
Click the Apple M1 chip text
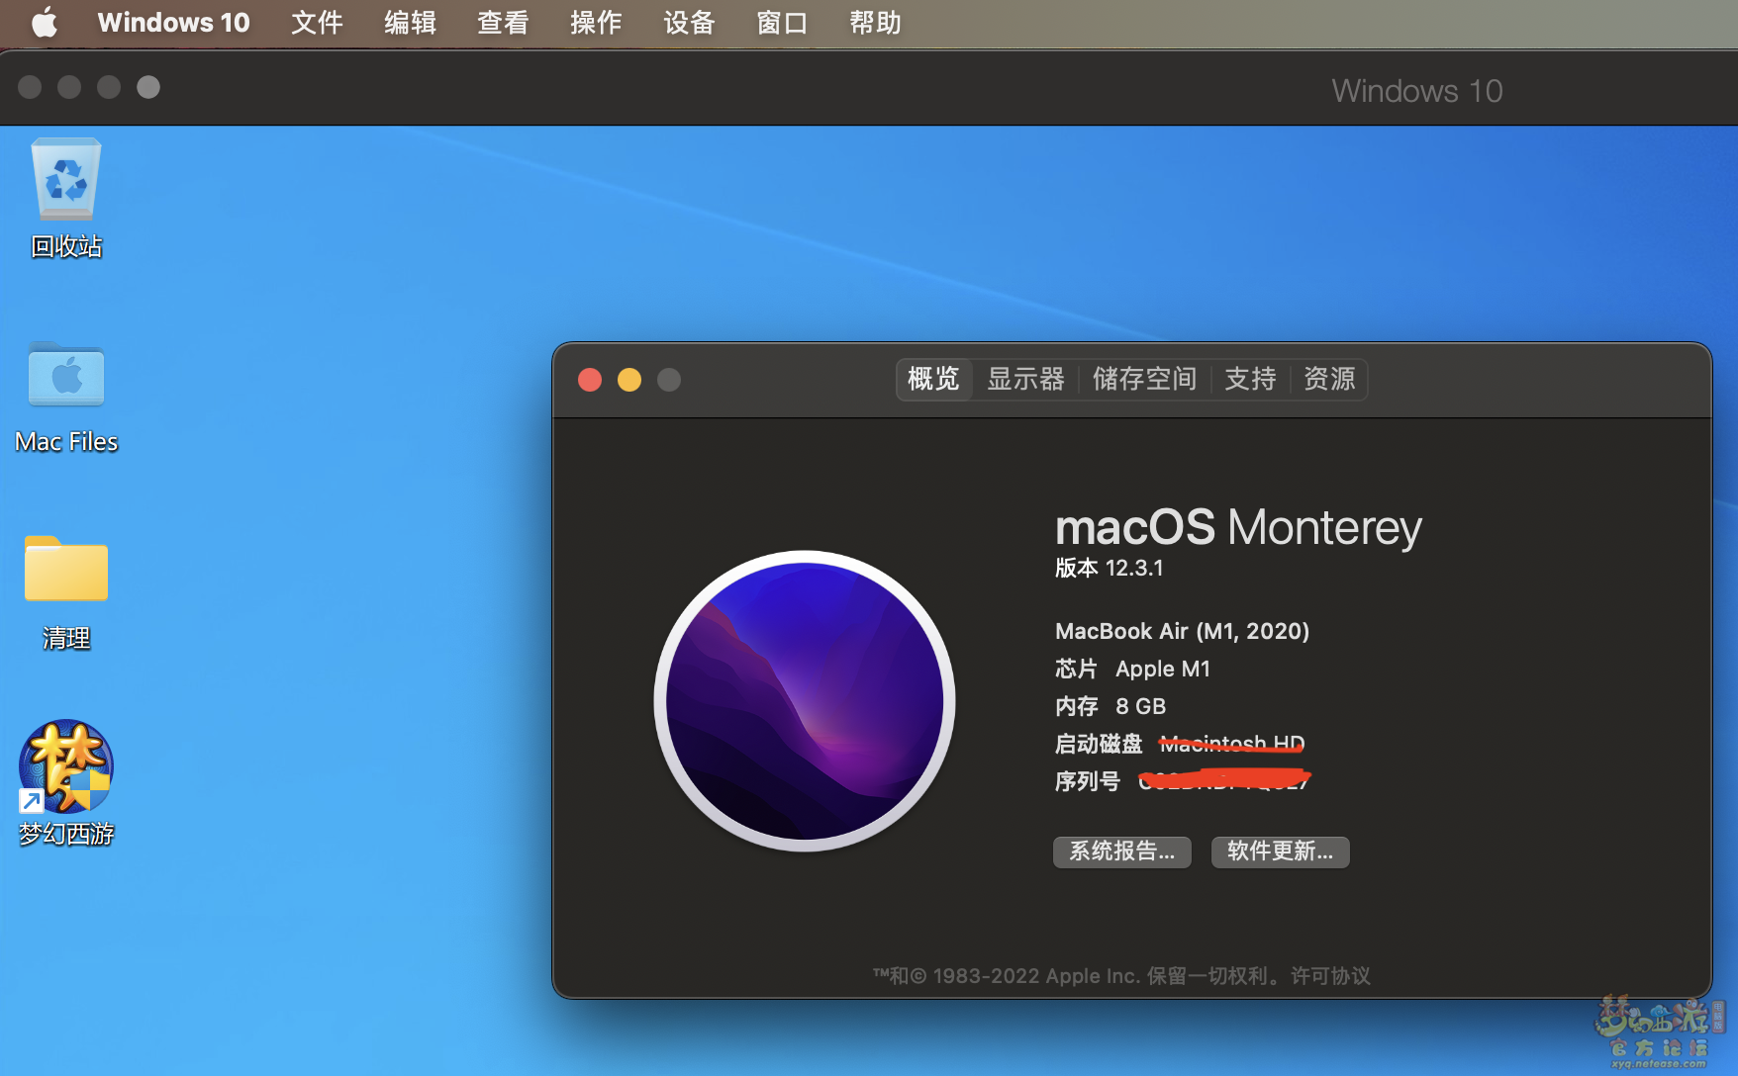[x=1163, y=669]
